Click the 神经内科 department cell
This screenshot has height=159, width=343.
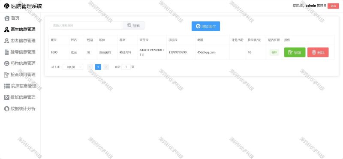[125, 52]
